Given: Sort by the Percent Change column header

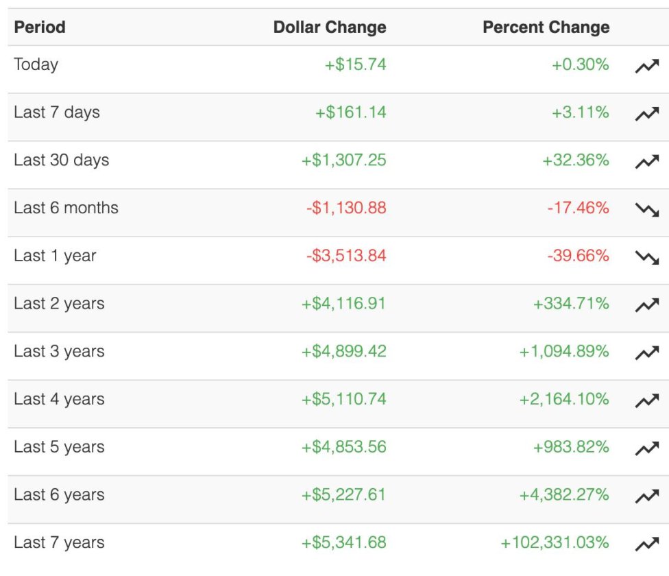Looking at the screenshot, I should [x=546, y=27].
